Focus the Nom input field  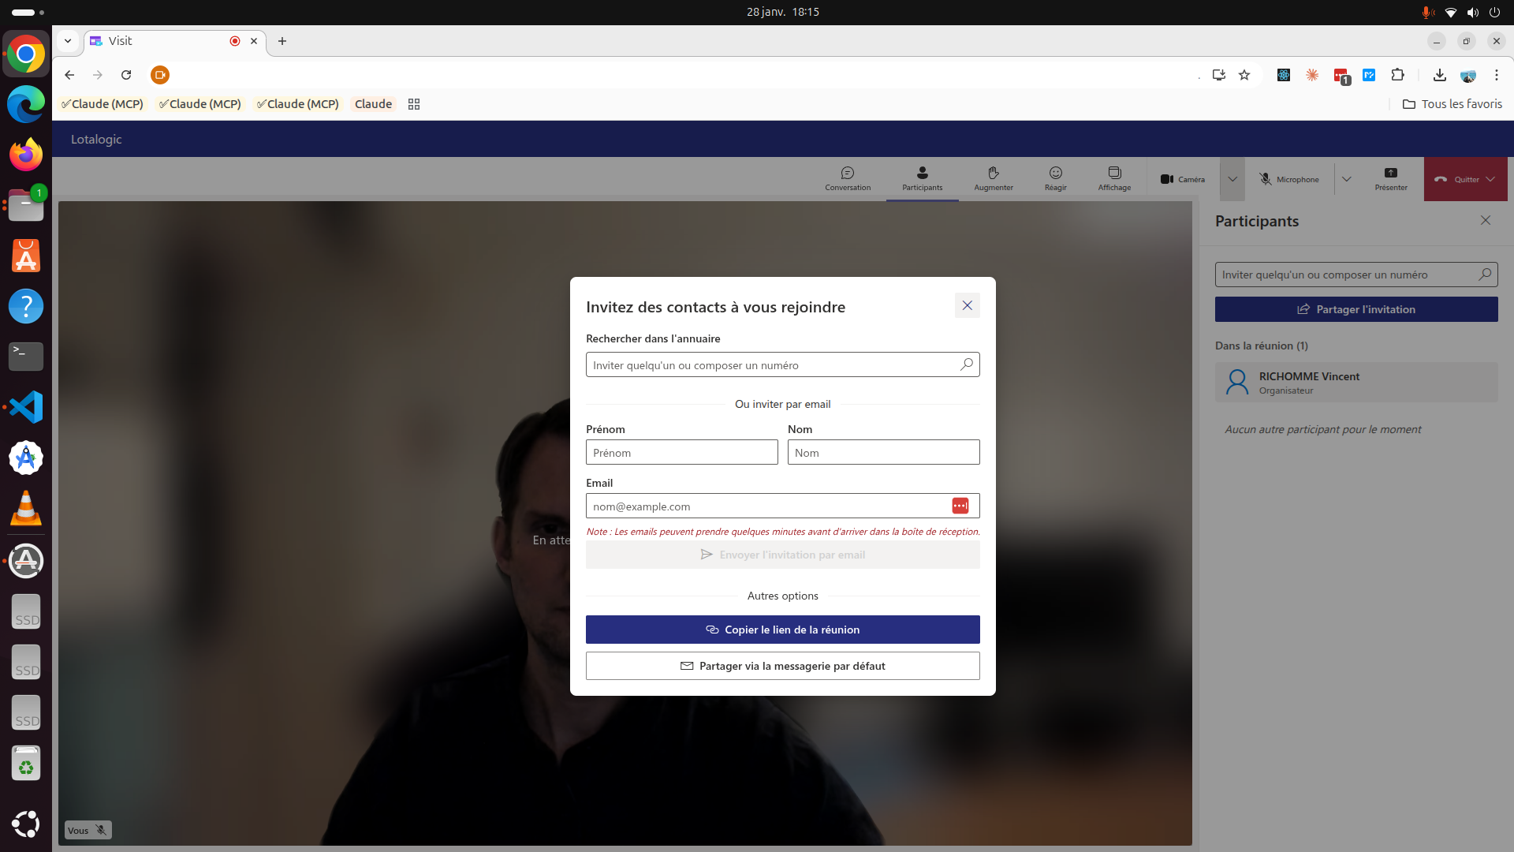pos(883,452)
